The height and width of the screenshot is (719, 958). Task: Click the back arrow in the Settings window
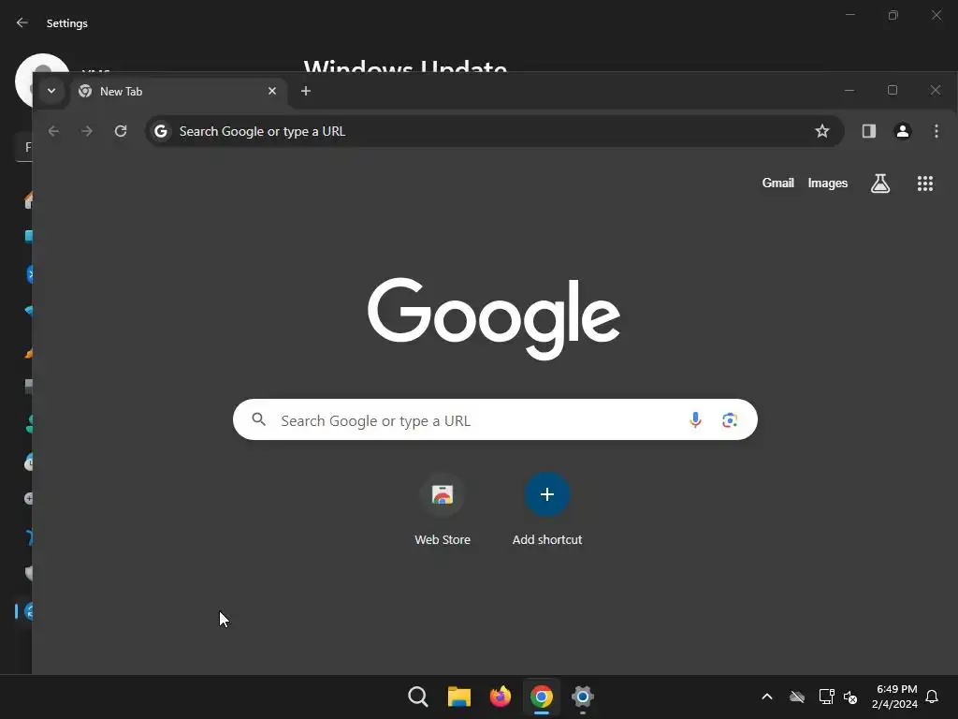tap(22, 22)
